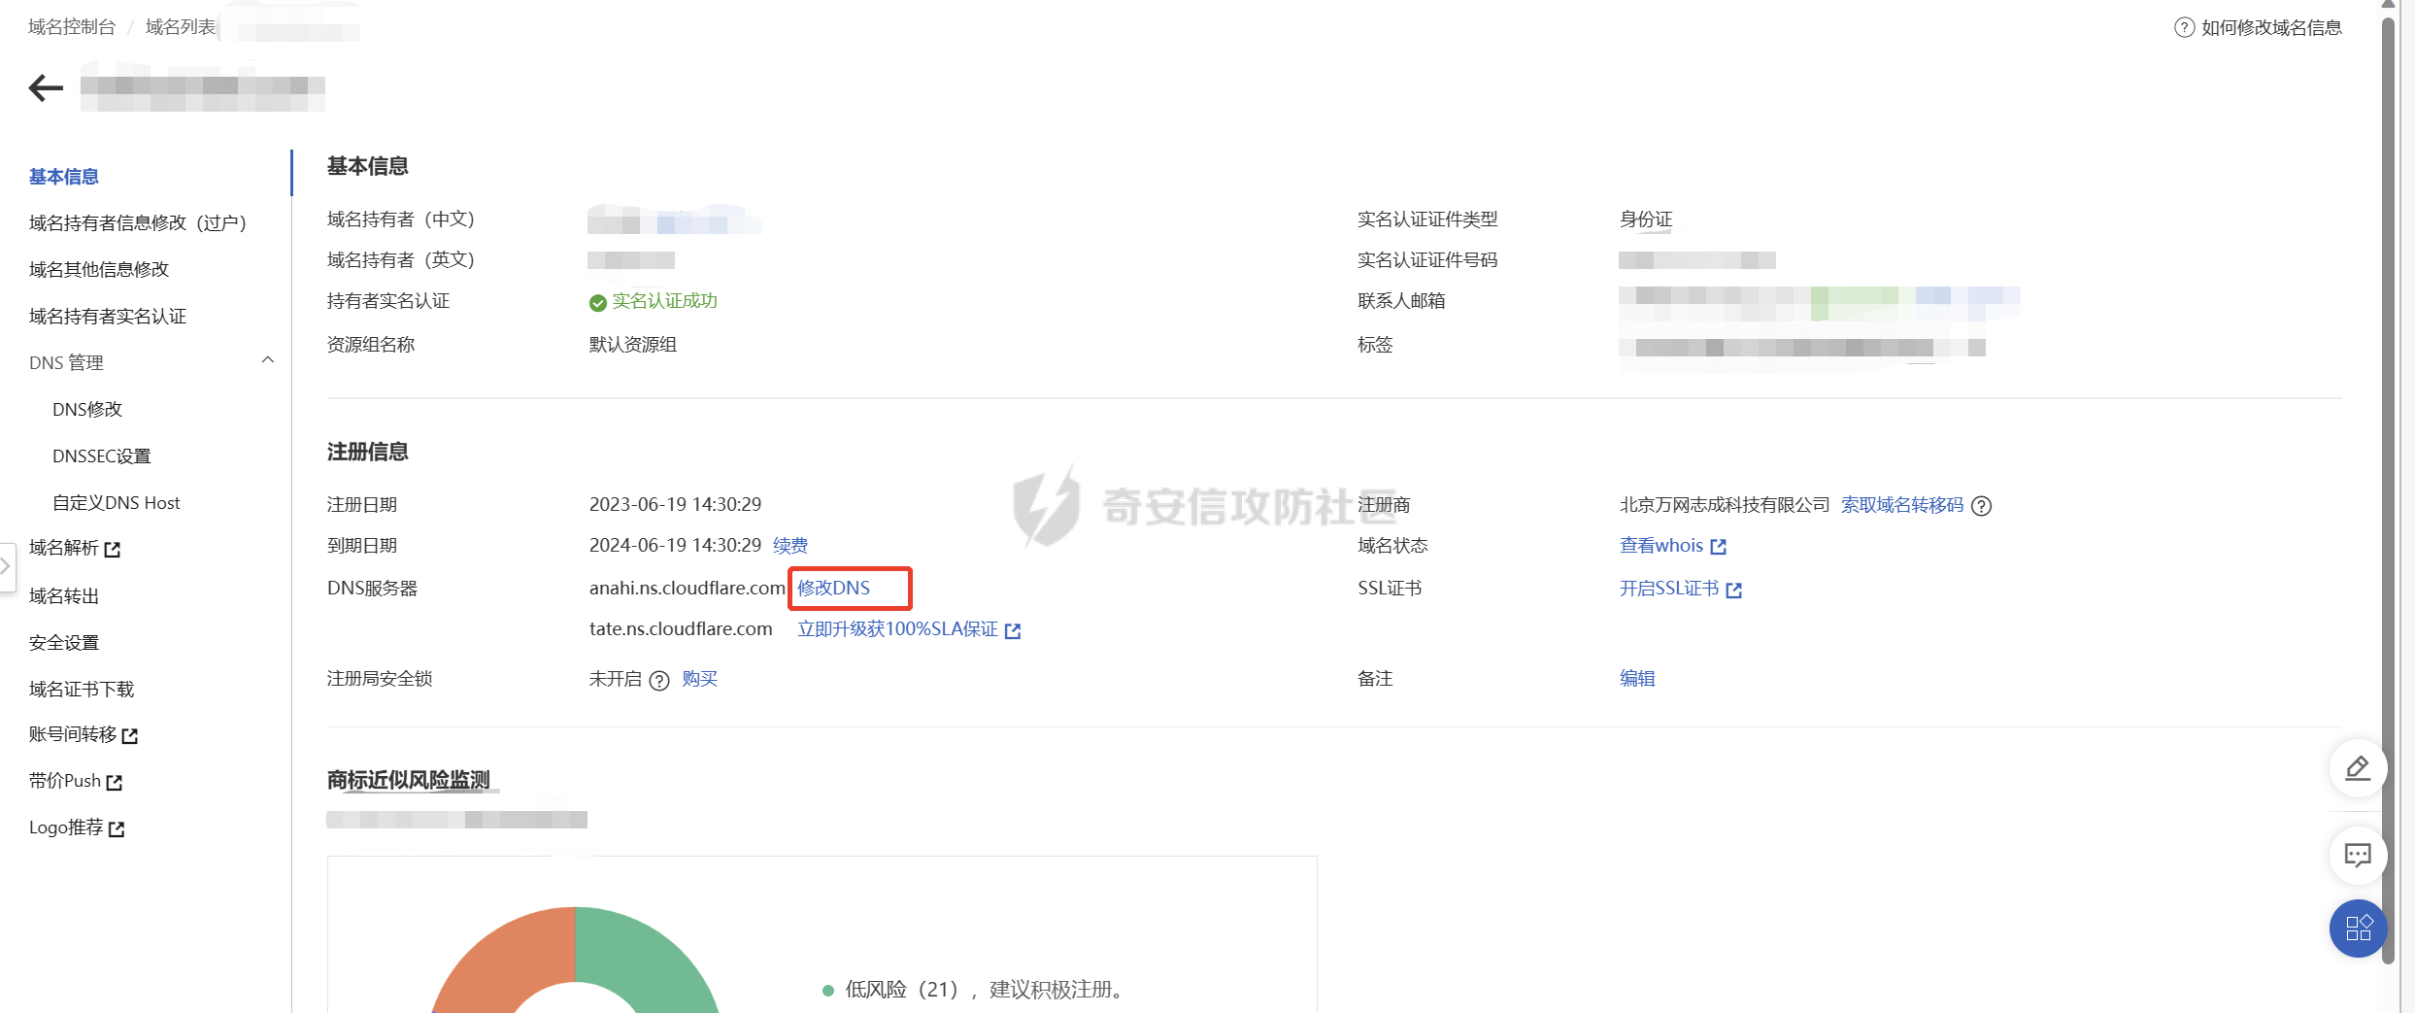Click 域名控制台 breadcrumb
The height and width of the screenshot is (1013, 2415).
pyautogui.click(x=72, y=27)
